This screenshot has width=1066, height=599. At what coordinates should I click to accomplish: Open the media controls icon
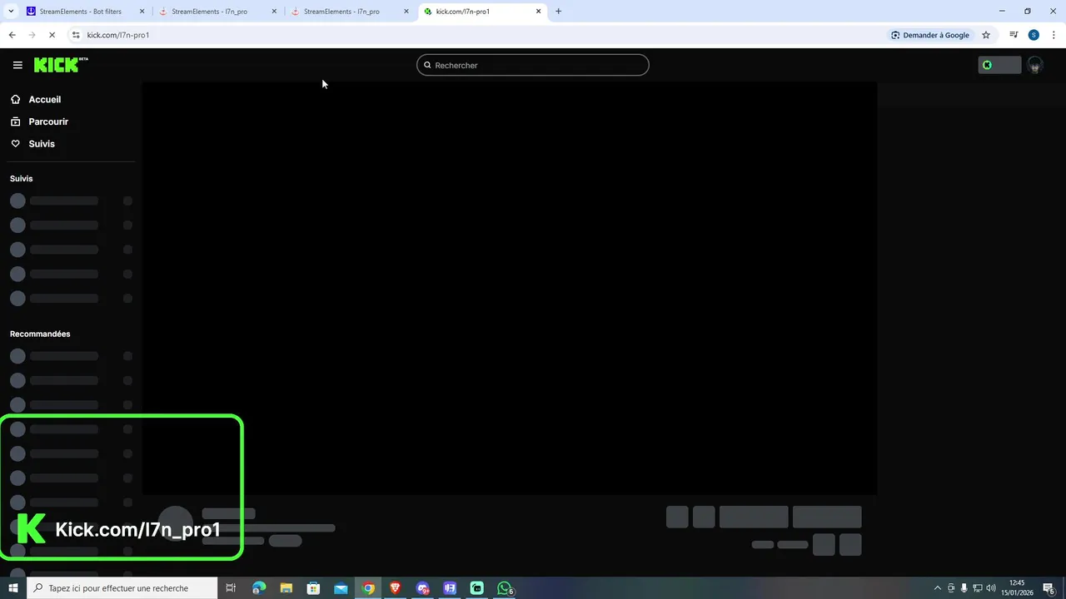(x=1014, y=35)
